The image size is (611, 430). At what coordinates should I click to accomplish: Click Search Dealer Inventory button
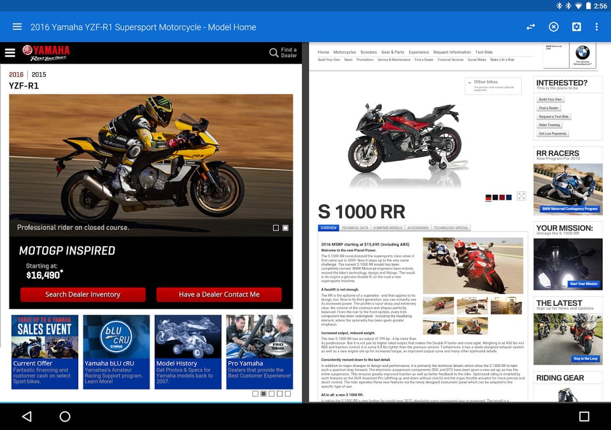(x=83, y=294)
